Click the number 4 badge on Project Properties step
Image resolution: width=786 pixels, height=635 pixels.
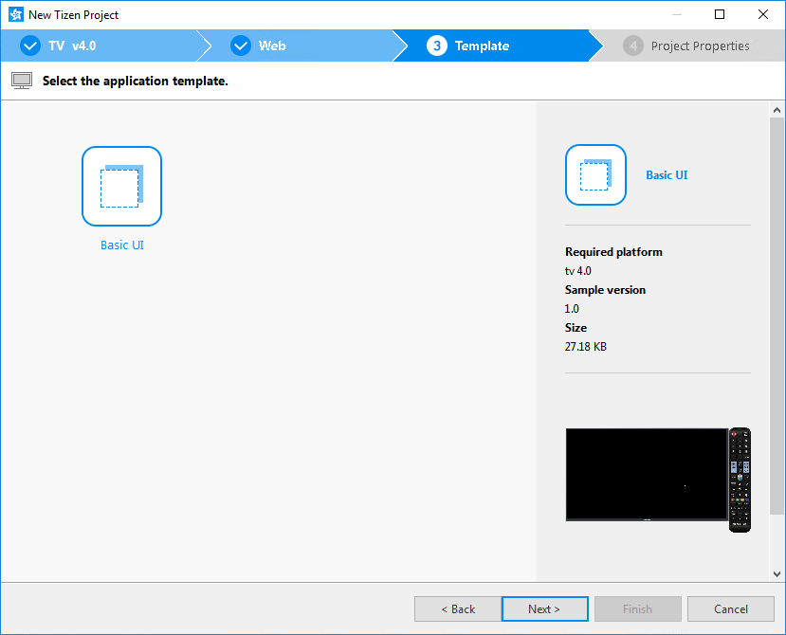point(632,45)
